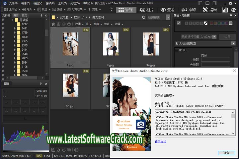
Task: Open the quick search dropdown arrow
Action: (168, 17)
